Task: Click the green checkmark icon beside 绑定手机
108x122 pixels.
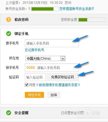Action: pyautogui.click(x=9, y=34)
